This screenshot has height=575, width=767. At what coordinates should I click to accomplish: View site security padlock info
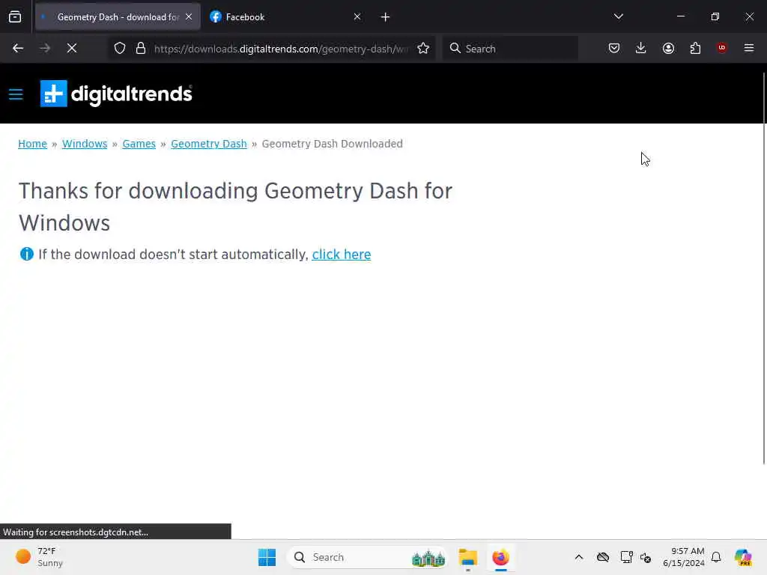pyautogui.click(x=141, y=49)
